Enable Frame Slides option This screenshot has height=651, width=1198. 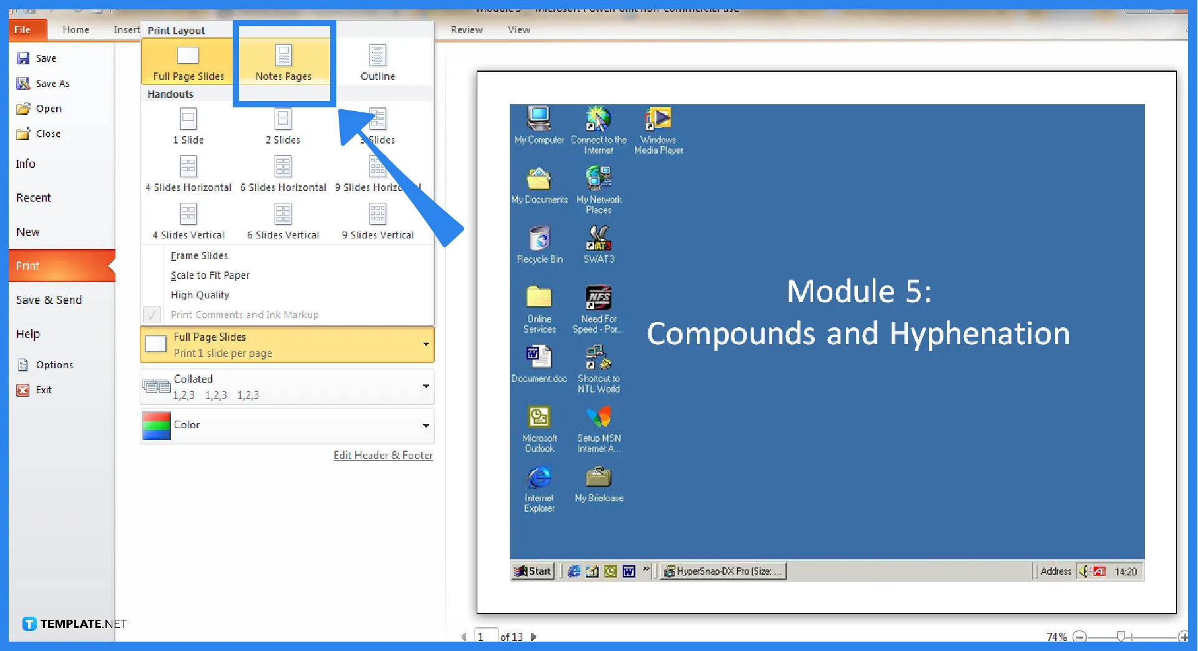199,255
